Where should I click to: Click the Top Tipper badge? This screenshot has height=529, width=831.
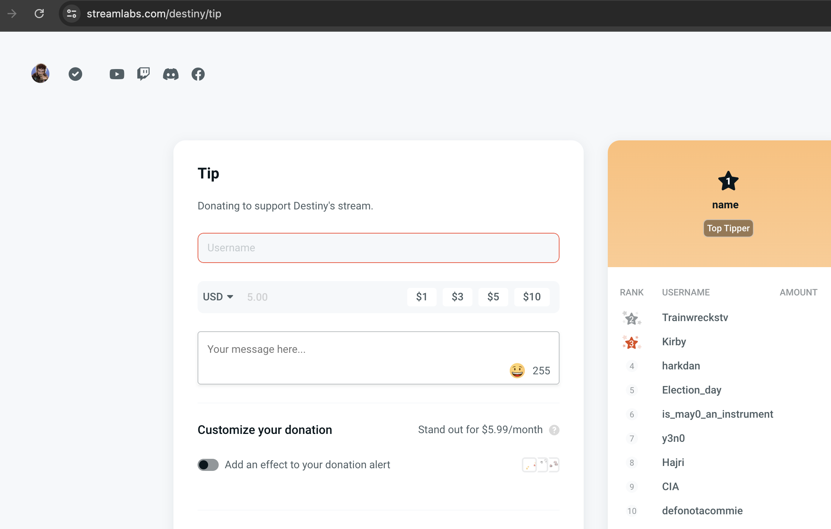coord(728,228)
